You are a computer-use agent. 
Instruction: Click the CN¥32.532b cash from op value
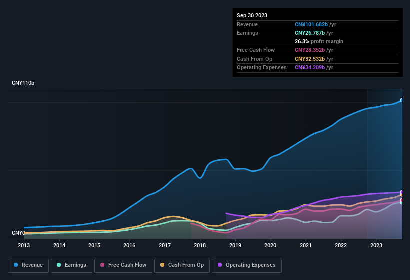[x=310, y=59]
